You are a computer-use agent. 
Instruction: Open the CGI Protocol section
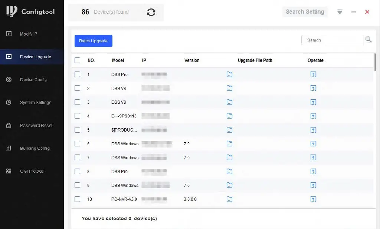click(x=32, y=171)
